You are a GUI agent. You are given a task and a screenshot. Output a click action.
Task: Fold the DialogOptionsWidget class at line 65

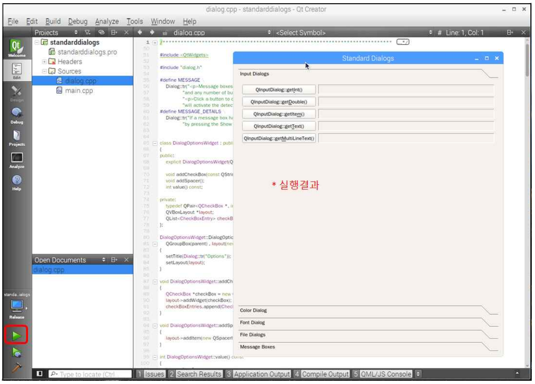click(x=155, y=143)
